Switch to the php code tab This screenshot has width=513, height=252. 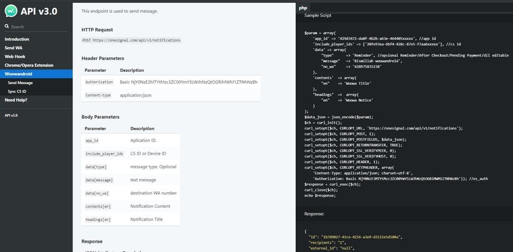click(x=303, y=8)
